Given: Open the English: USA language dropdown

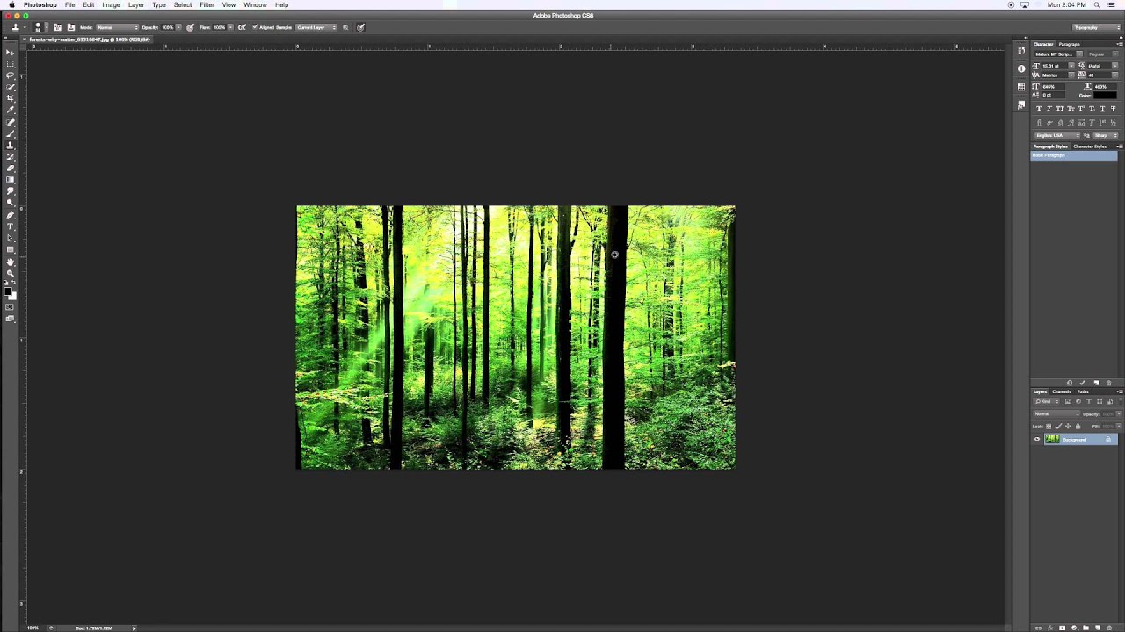Looking at the screenshot, I should pos(1058,135).
